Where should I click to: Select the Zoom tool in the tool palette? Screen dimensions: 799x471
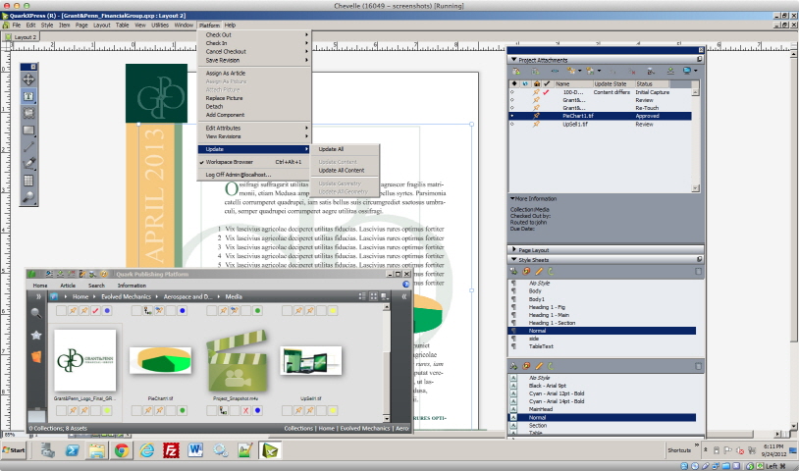pyautogui.click(x=28, y=197)
